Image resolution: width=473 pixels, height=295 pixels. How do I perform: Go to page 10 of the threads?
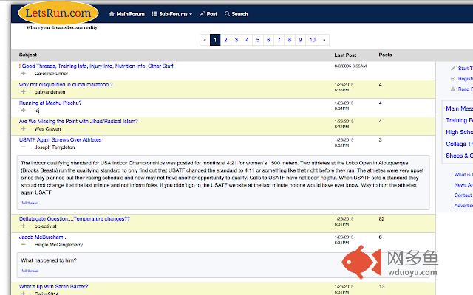[x=313, y=40]
